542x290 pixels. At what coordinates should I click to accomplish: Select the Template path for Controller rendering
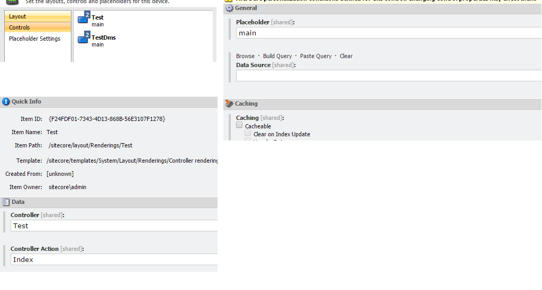pos(132,161)
